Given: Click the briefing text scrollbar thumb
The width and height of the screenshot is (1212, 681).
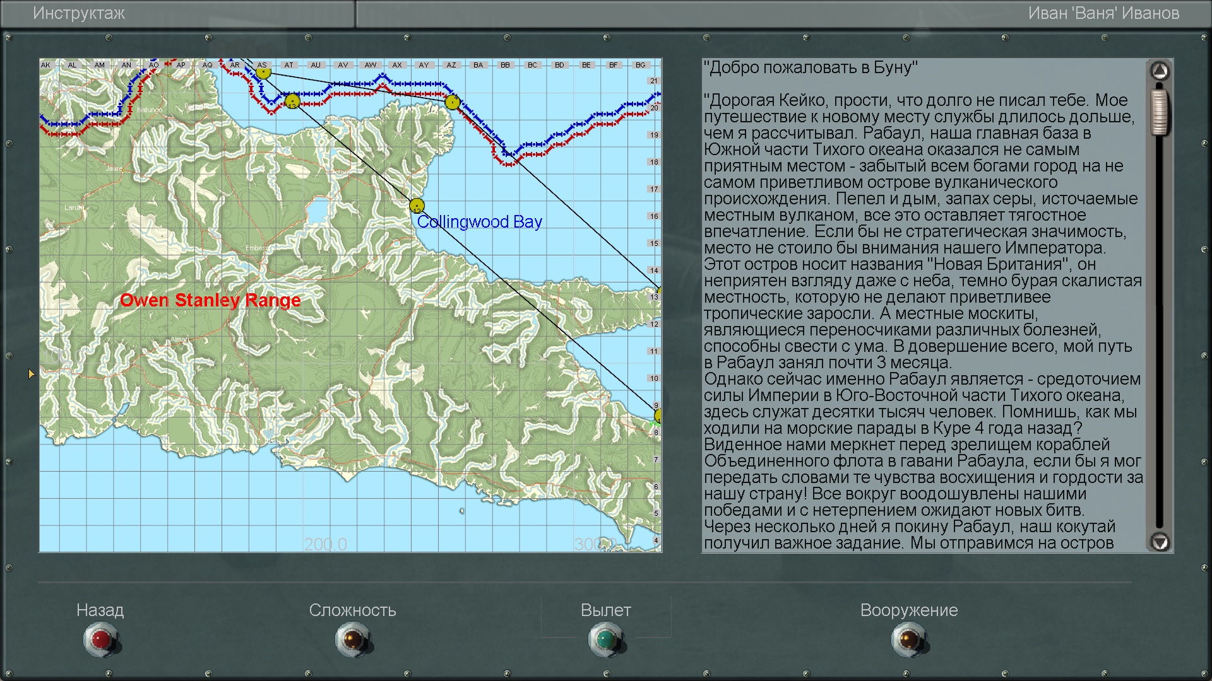Looking at the screenshot, I should pyautogui.click(x=1159, y=112).
